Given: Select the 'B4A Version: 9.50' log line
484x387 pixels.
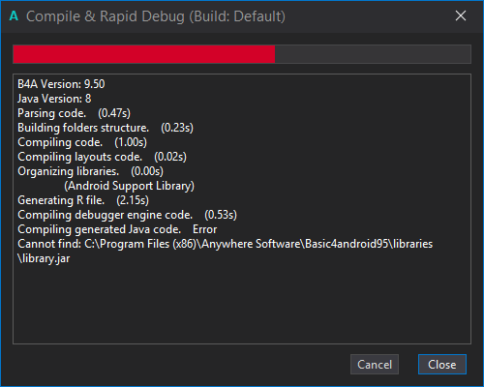Looking at the screenshot, I should coord(61,84).
